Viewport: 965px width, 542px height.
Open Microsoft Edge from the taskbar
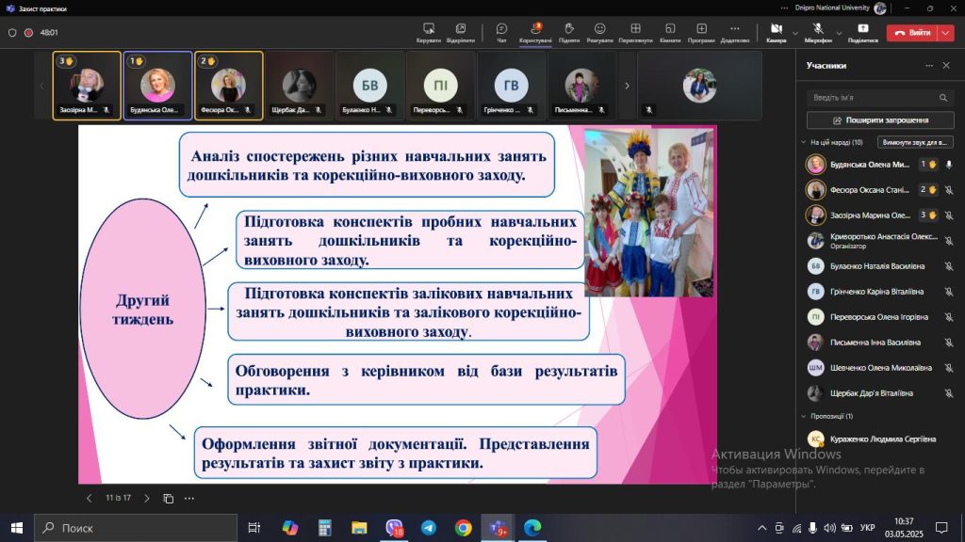pyautogui.click(x=532, y=528)
